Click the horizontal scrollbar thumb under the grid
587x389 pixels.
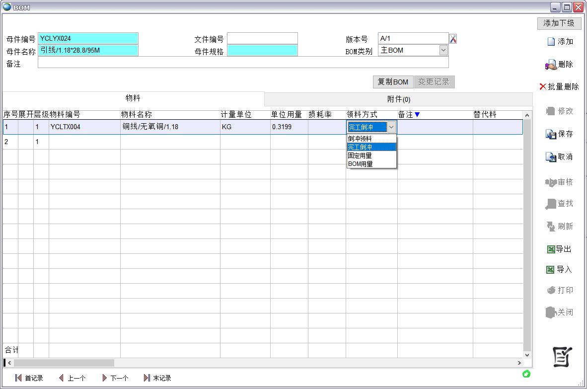tap(64, 363)
